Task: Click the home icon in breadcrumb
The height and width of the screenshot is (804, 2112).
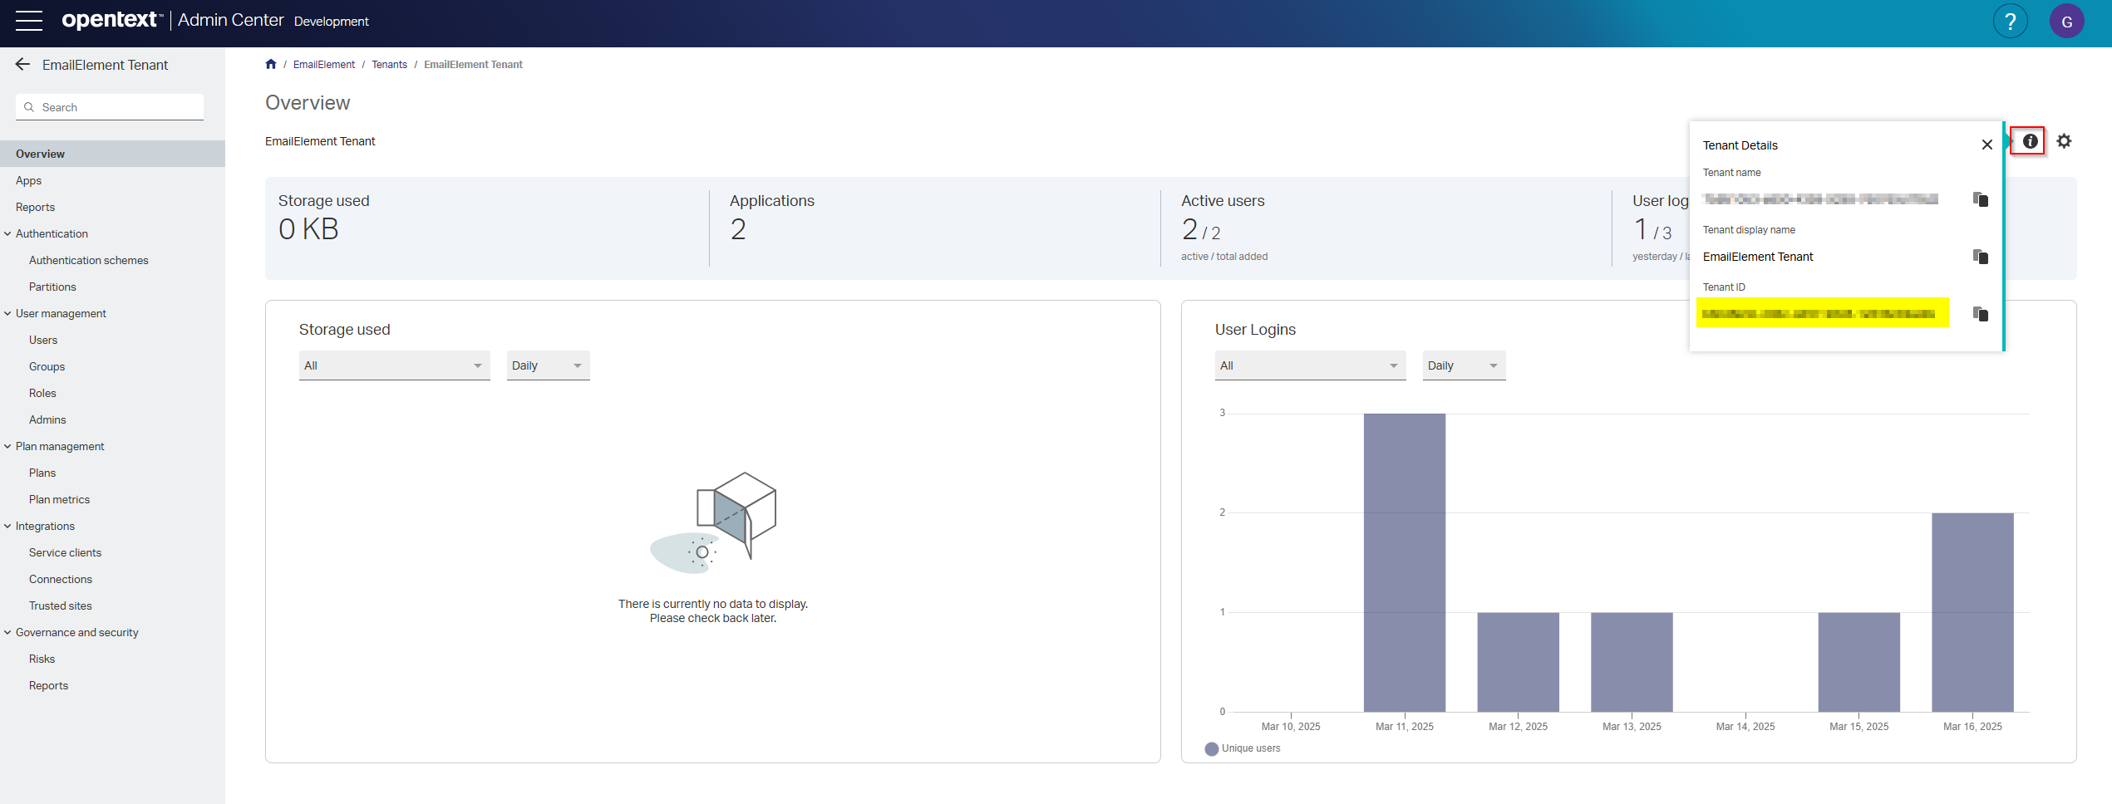Action: [271, 65]
